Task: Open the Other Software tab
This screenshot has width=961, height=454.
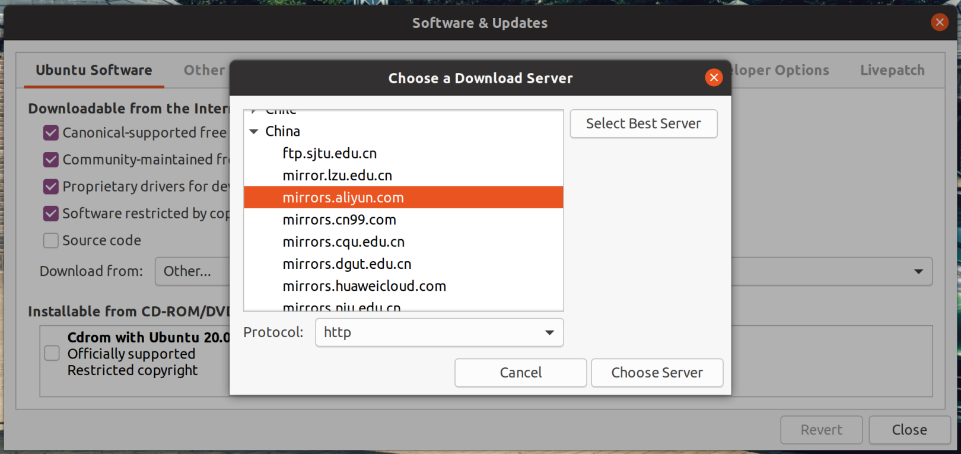Action: tap(204, 70)
